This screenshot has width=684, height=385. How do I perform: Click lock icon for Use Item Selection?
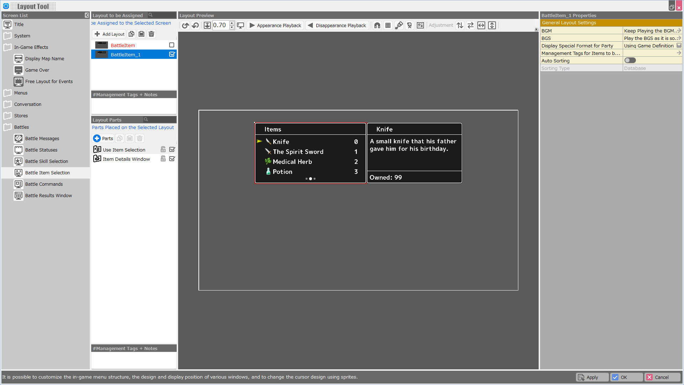click(163, 149)
